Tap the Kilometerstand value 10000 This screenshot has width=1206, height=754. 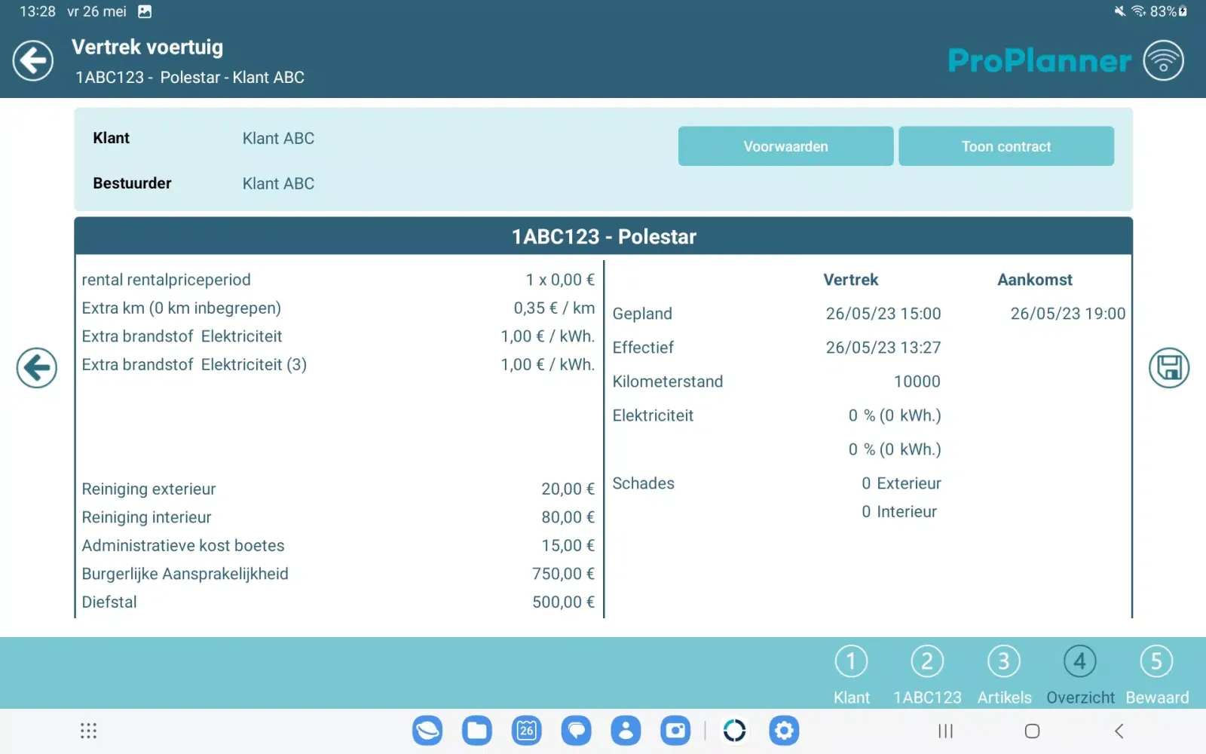[917, 382]
